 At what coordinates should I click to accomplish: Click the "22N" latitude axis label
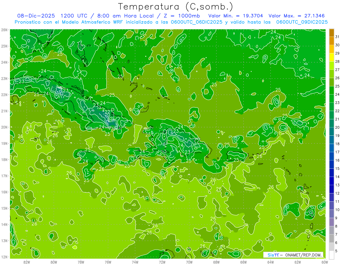[4, 95]
